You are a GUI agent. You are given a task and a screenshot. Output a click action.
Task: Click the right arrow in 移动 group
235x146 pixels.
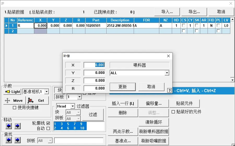17,126
